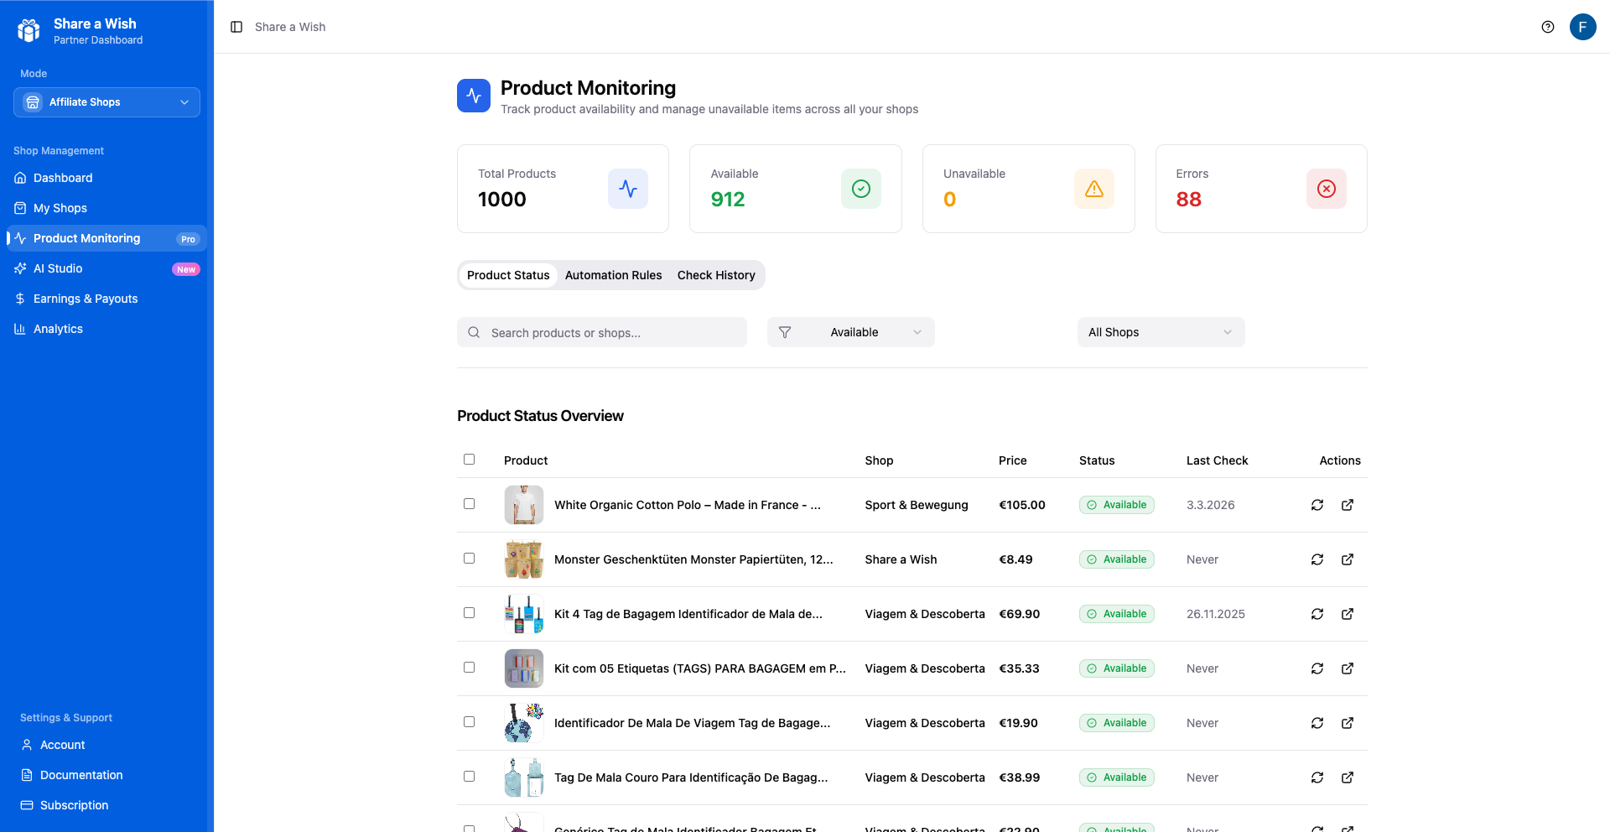1610x832 pixels.
Task: Open Kit com 05 Etiquetas external link
Action: click(1348, 668)
